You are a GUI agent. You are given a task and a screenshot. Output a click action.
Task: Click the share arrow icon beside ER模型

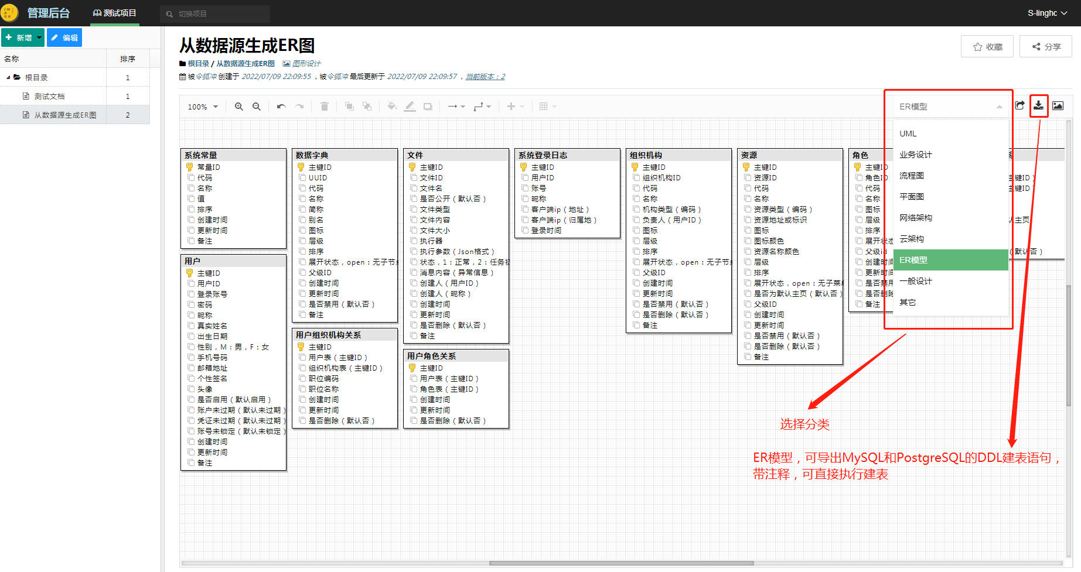click(x=1020, y=105)
